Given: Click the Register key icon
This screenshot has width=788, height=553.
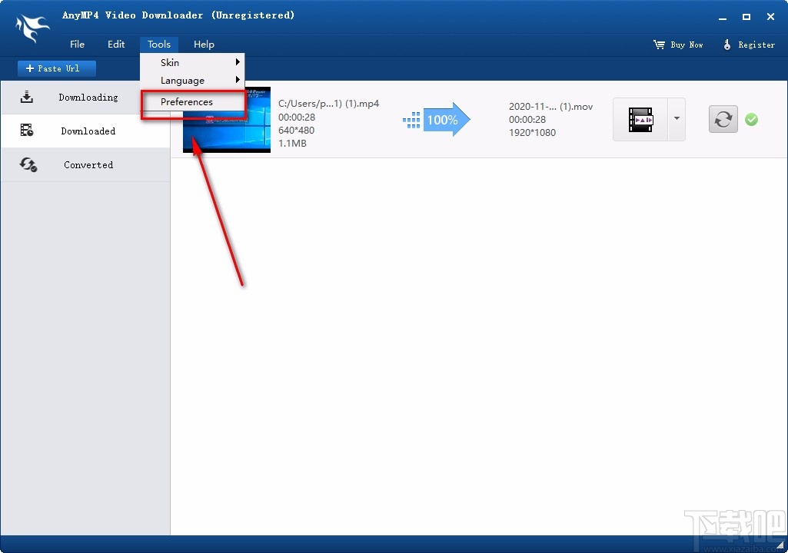Looking at the screenshot, I should (x=726, y=45).
